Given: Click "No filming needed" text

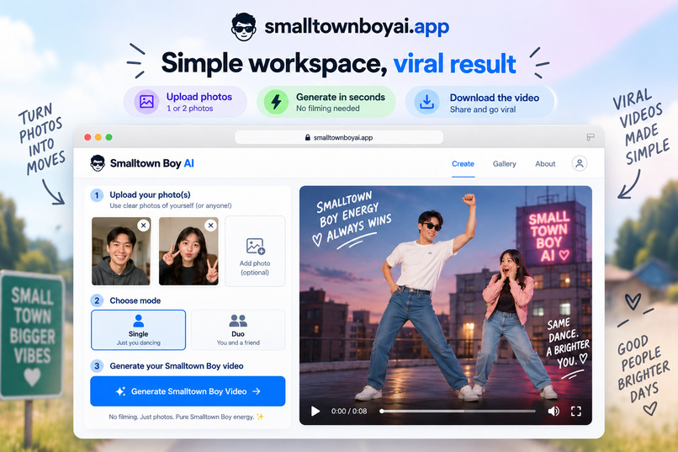Looking at the screenshot, I should (328, 109).
